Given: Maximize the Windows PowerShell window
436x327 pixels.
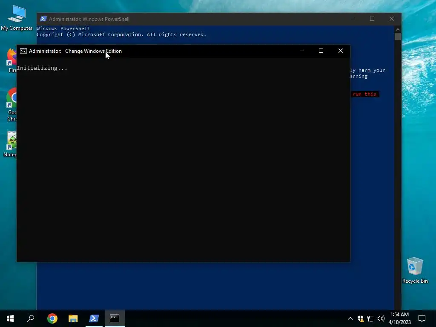Looking at the screenshot, I should click(x=372, y=19).
